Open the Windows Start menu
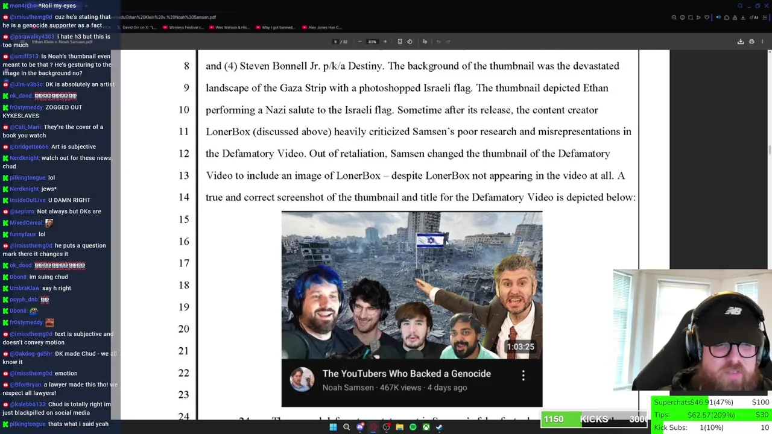This screenshot has width=772, height=434. point(333,427)
